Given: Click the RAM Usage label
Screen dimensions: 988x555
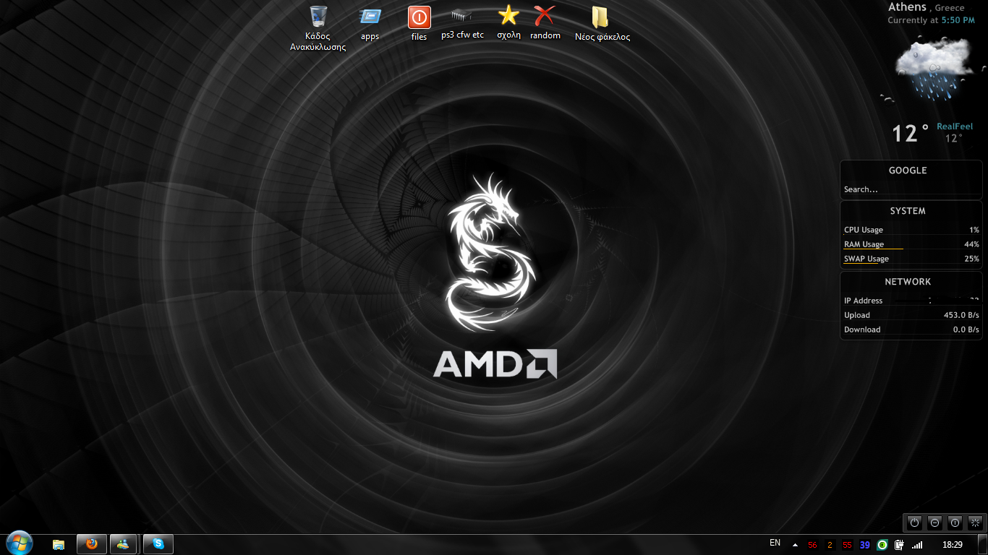Looking at the screenshot, I should pyautogui.click(x=864, y=244).
